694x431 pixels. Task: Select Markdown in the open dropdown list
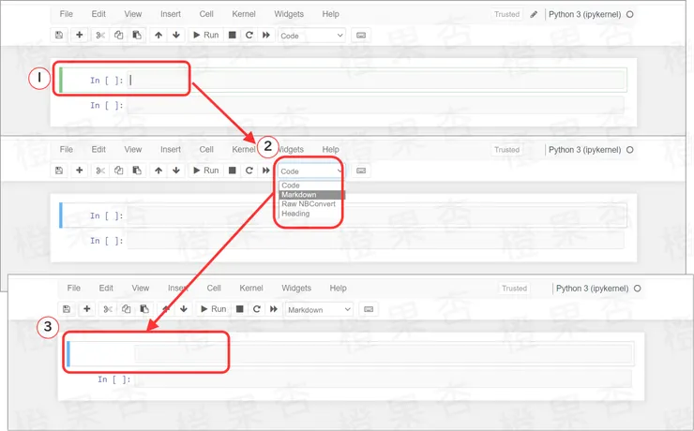[311, 195]
